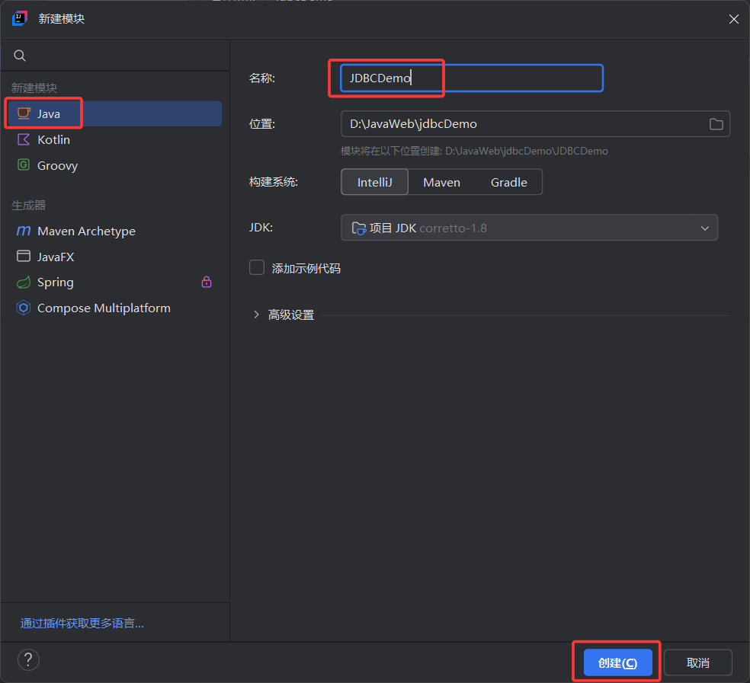
Task: Click the Spring lock icon
Action: (207, 282)
